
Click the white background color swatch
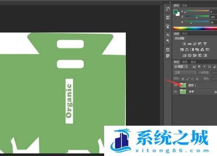178,14
